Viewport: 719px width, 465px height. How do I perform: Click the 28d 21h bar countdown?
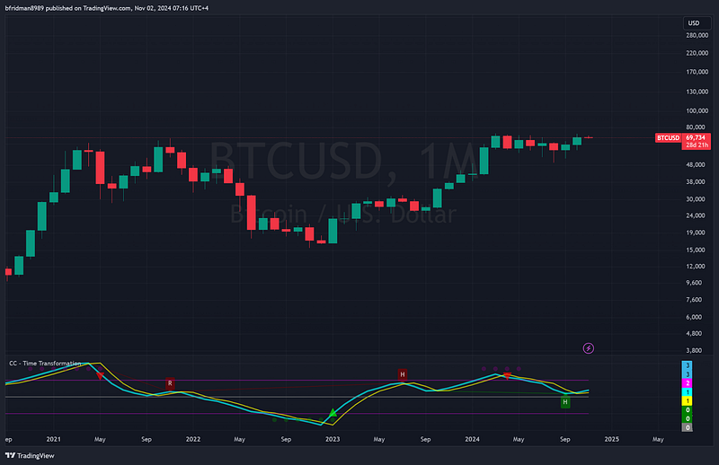(696, 145)
